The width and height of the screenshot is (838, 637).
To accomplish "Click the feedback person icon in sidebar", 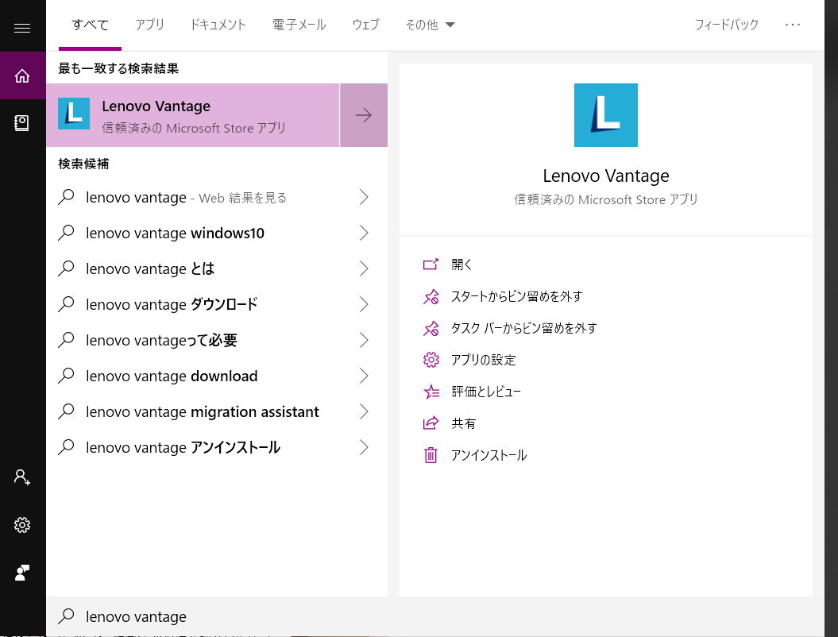I will coord(22,573).
